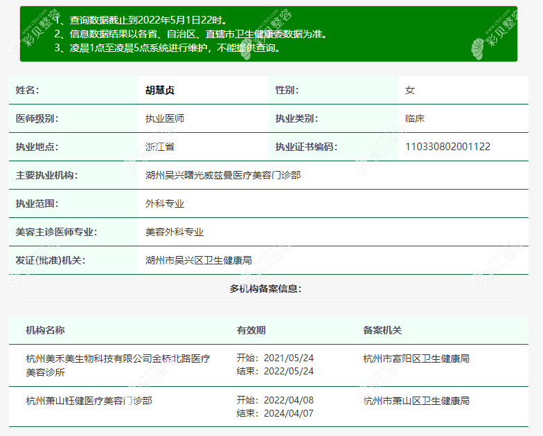The height and width of the screenshot is (436, 543).
Task: Click the 医师级别 label
Action: click(37, 119)
